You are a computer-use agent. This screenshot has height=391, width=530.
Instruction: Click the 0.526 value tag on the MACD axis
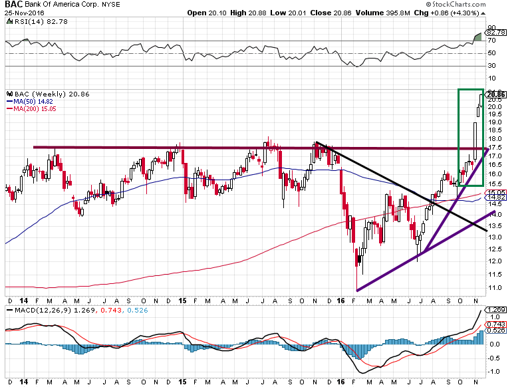coord(497,330)
